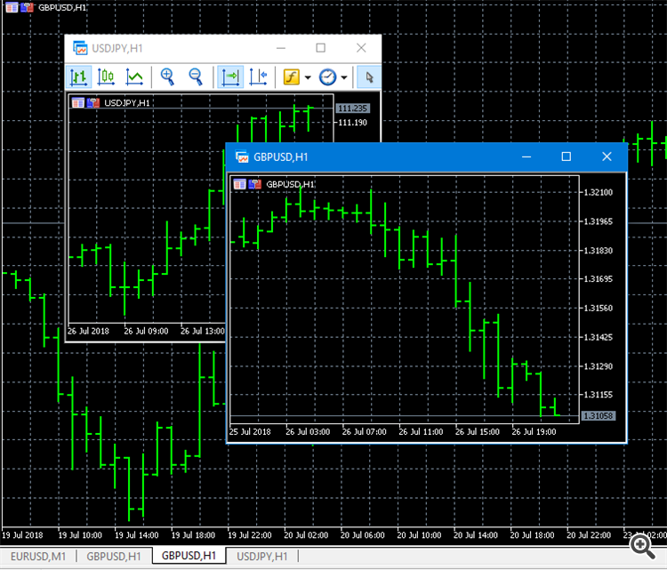
Task: Click price level 111.190 on USDJPY scale
Action: coord(353,123)
